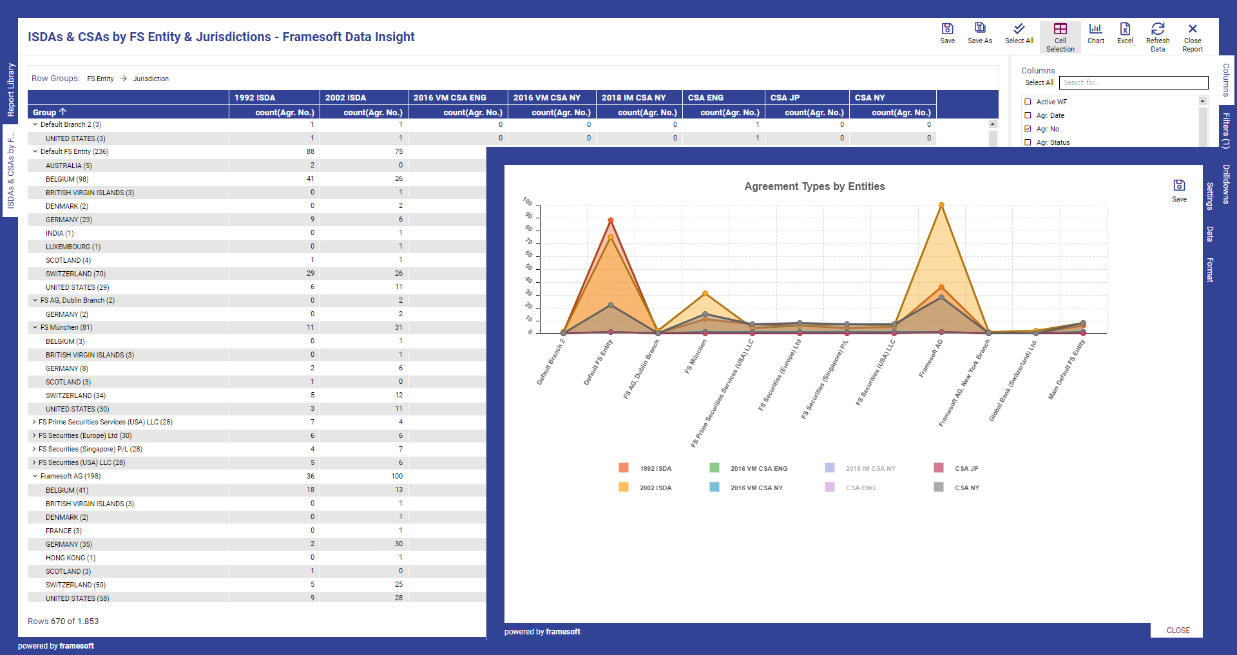The width and height of the screenshot is (1237, 655).
Task: Click the Select All columns link
Action: [1039, 82]
